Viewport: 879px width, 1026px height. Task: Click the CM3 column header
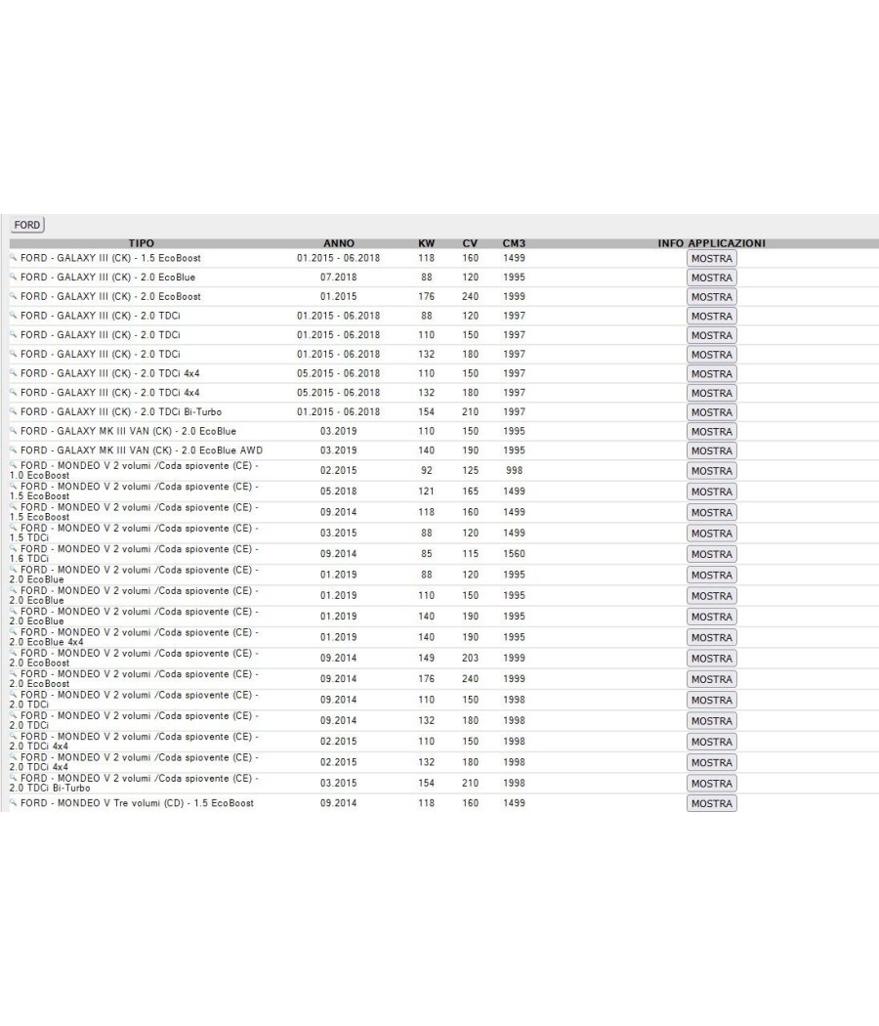(514, 243)
